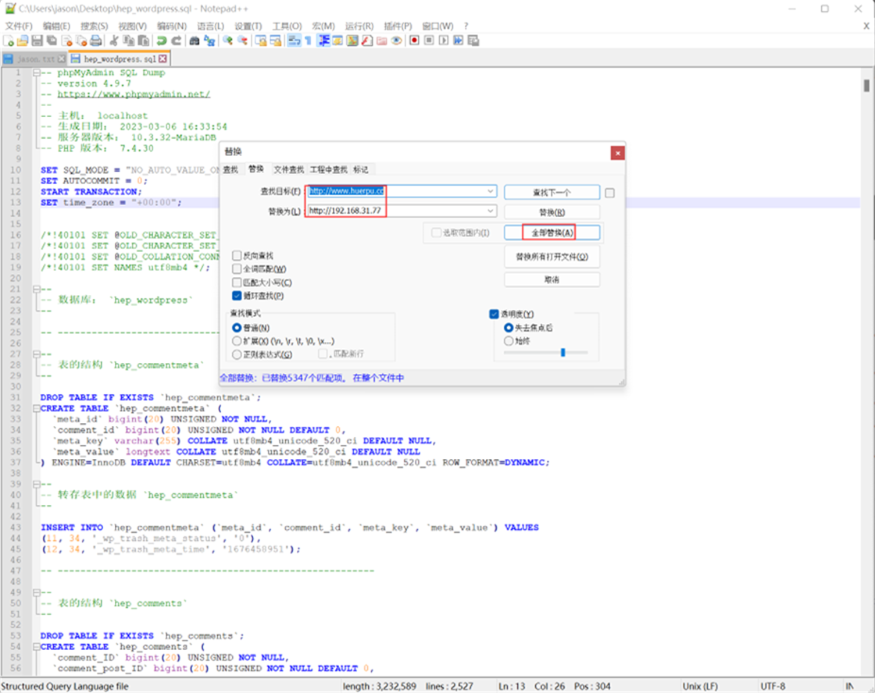Click the Find binoculars toolbar icon

[x=195, y=41]
